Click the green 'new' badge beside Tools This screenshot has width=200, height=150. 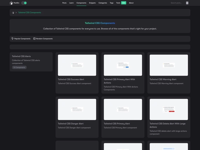click(123, 3)
